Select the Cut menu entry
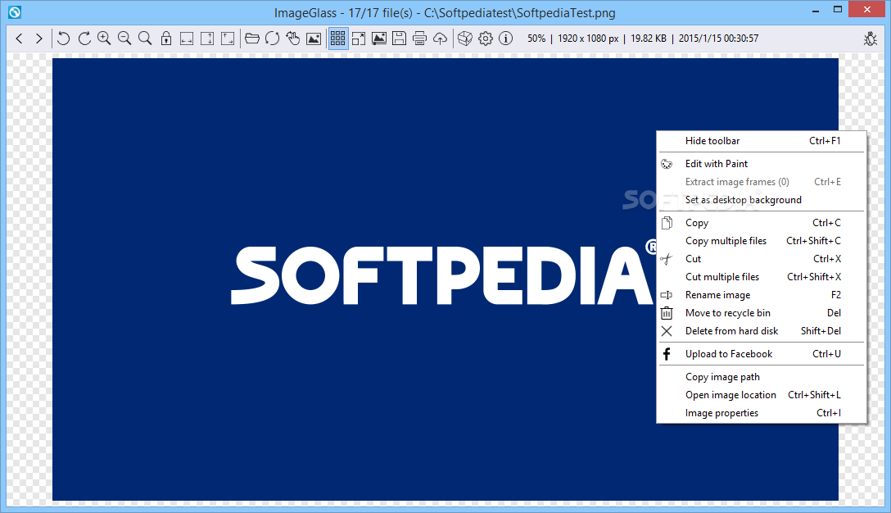The width and height of the screenshot is (891, 513). 762,259
